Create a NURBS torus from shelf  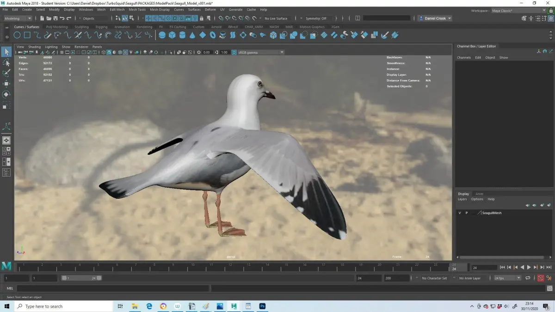213,35
